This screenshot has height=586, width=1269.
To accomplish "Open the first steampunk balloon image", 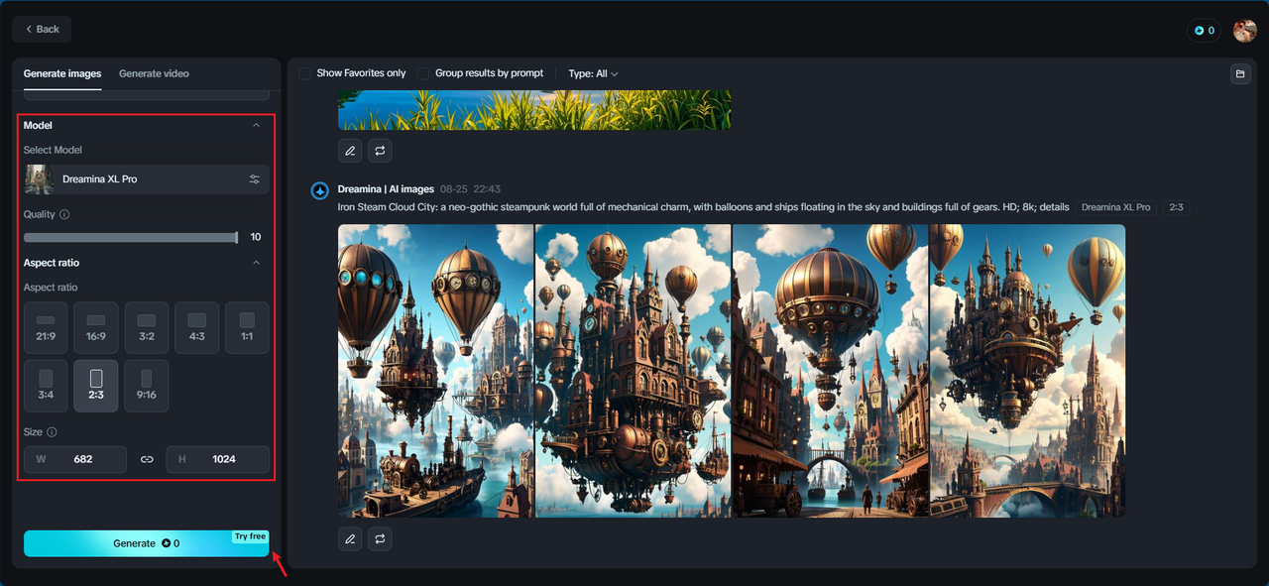I will pos(436,371).
